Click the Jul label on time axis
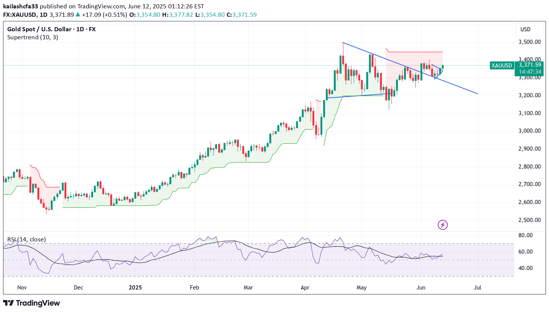This screenshot has height=312, width=549. 477,287
